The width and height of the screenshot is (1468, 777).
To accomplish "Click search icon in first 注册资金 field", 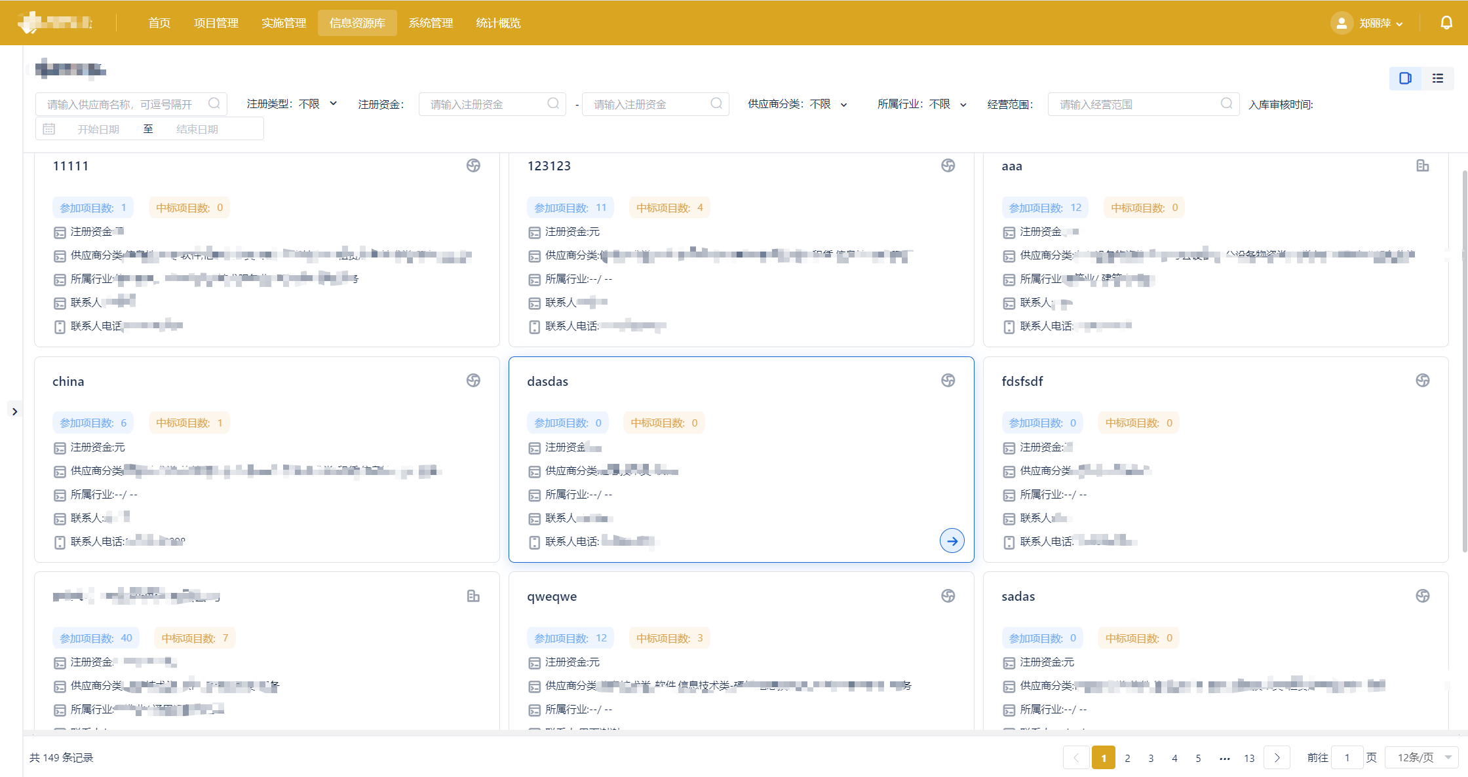I will [x=553, y=104].
